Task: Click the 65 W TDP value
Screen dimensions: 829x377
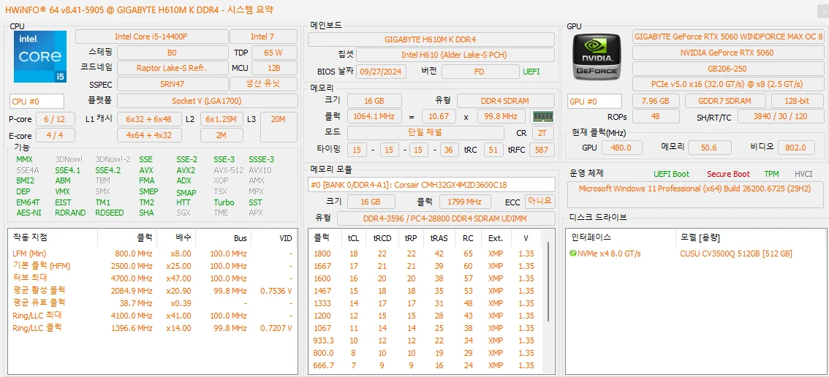Action: click(x=273, y=53)
